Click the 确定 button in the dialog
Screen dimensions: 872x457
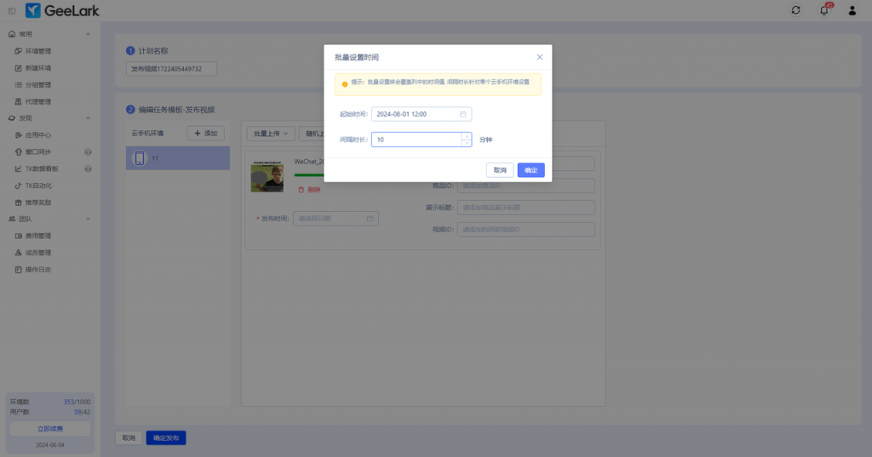click(531, 170)
